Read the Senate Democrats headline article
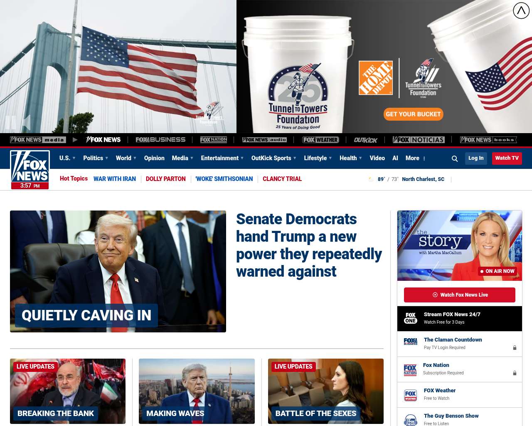The image size is (532, 426). point(309,245)
